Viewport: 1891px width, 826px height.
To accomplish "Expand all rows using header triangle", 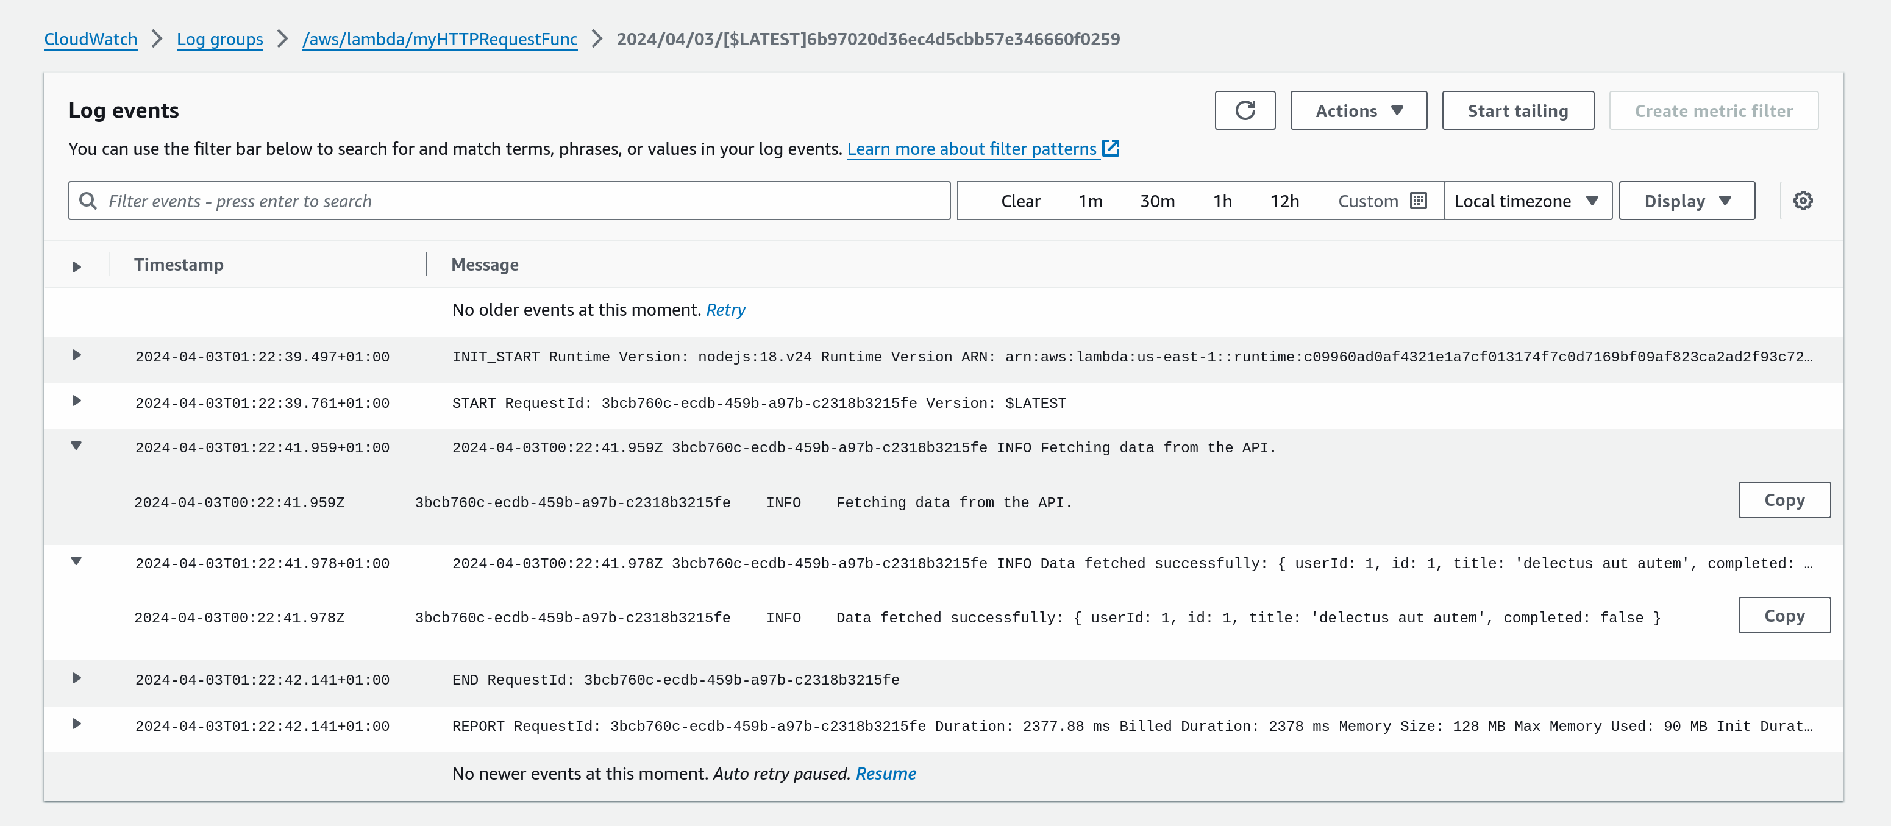I will (76, 266).
